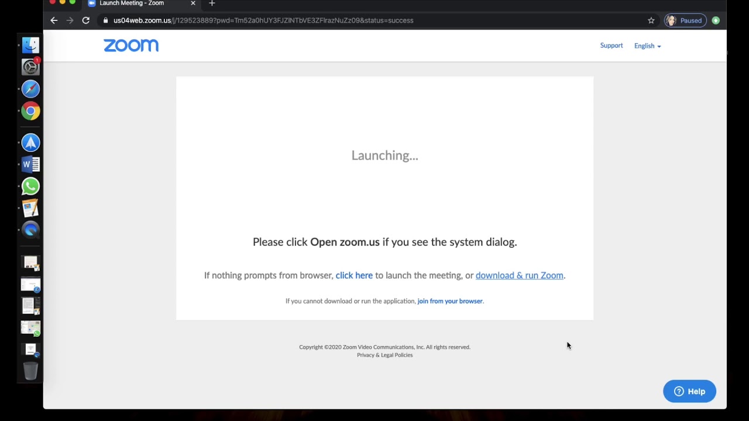Viewport: 749px width, 421px height.
Task: Open the Support link
Action: [611, 46]
